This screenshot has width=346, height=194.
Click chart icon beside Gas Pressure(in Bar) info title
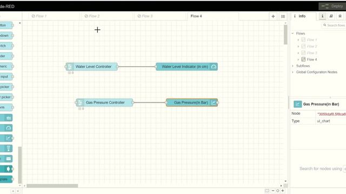click(x=297, y=104)
